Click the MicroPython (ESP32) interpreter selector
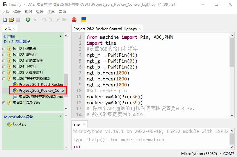Screen dimensions: 237x157 click(x=199, y=154)
